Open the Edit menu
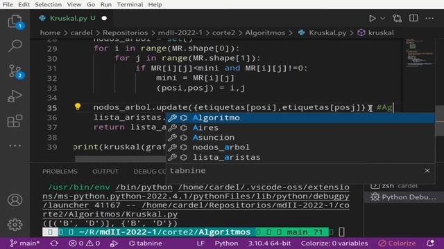This screenshot has height=249, width=444. point(24,5)
